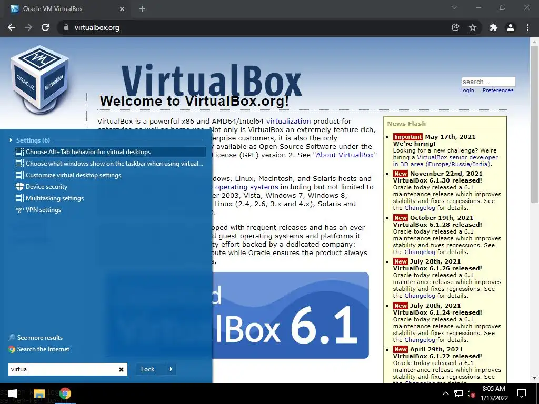Open the Chrome extensions puzzle icon

[494, 27]
